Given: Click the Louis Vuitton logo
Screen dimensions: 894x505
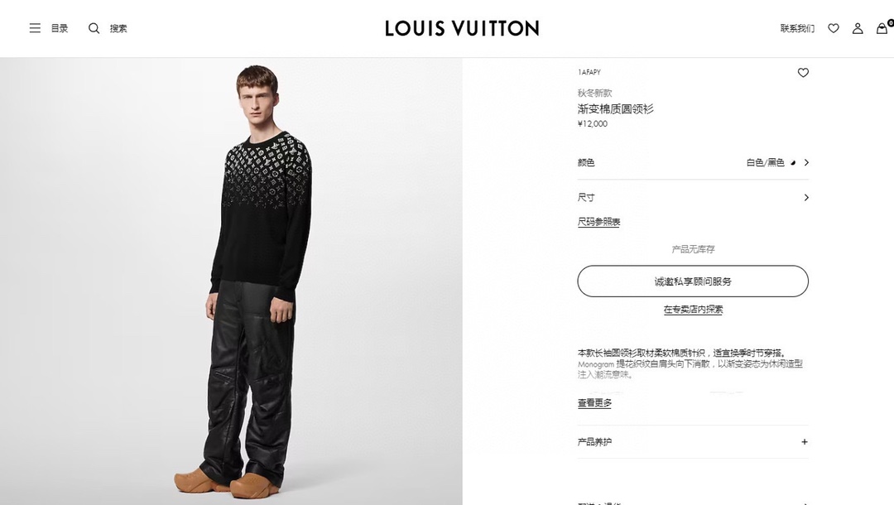Looking at the screenshot, I should (x=462, y=28).
